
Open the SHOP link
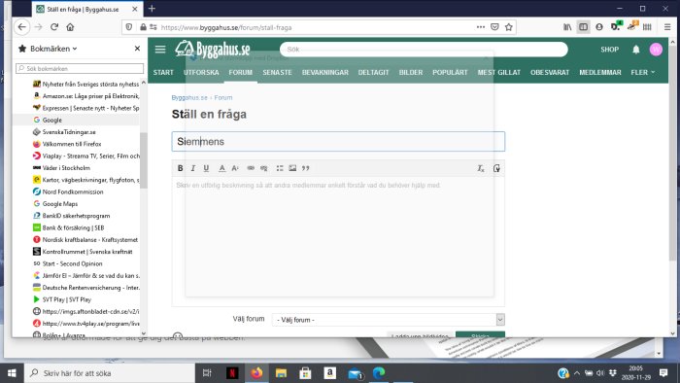point(609,50)
